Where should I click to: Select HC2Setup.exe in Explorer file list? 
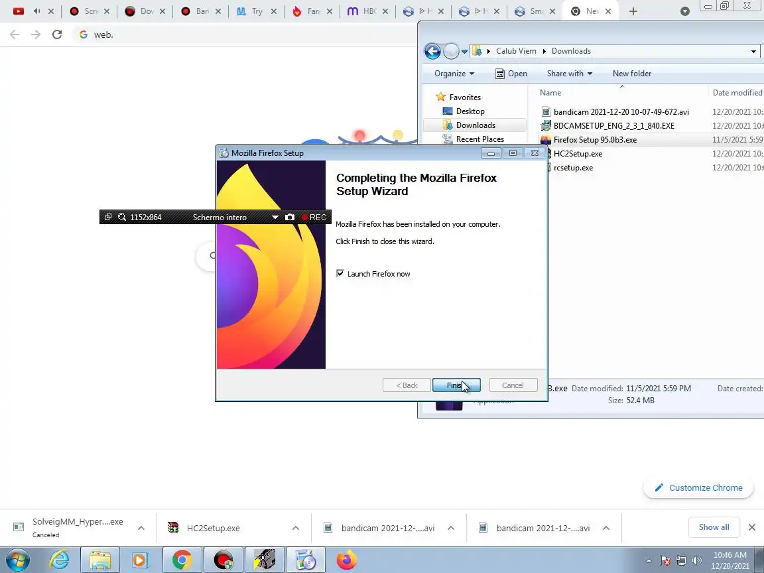pyautogui.click(x=578, y=154)
